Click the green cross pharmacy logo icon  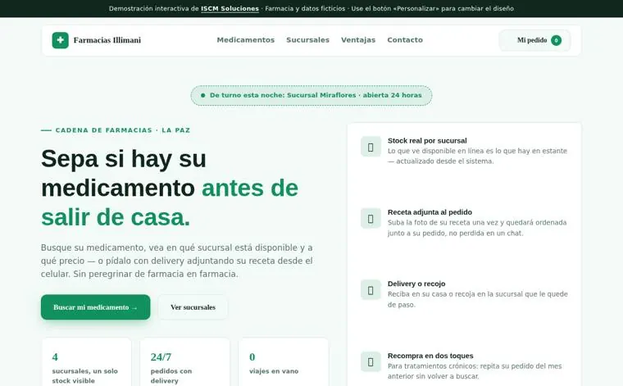tap(60, 40)
